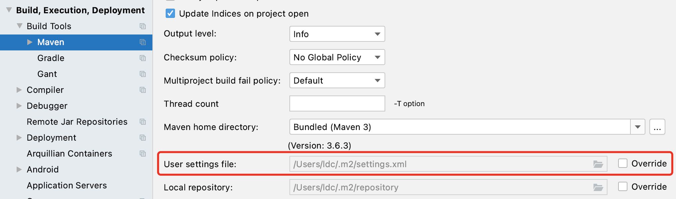676x199 pixels.
Task: Click the browse button for Maven home
Action: 657,127
